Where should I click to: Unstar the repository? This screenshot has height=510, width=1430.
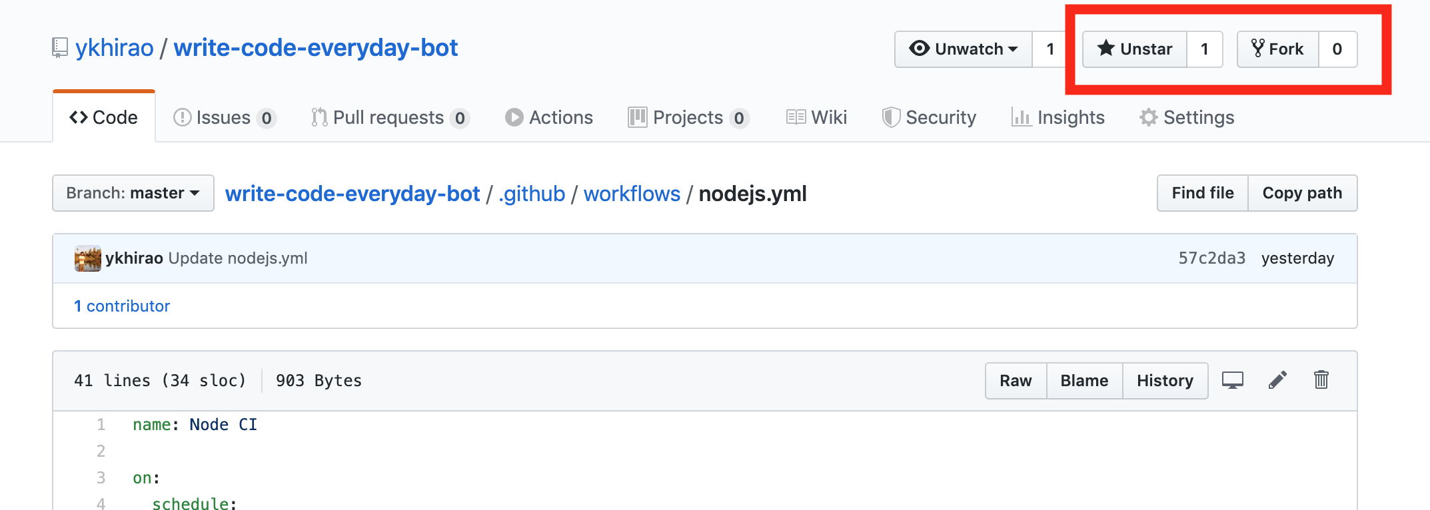(1134, 49)
